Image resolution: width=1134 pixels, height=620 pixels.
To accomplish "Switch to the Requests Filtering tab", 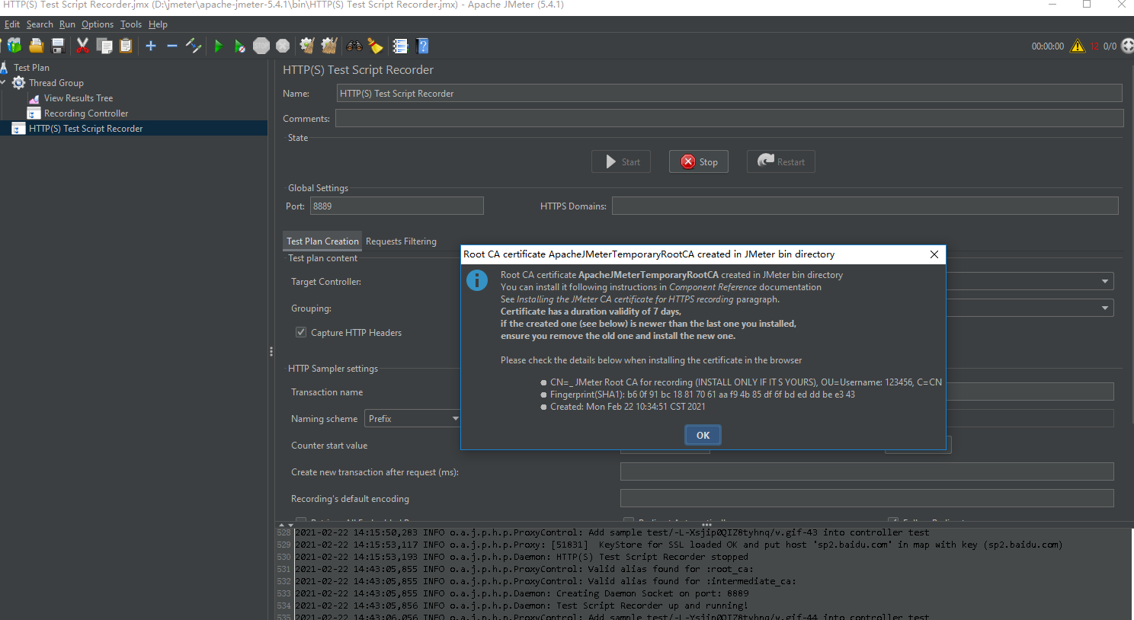I will tap(401, 241).
